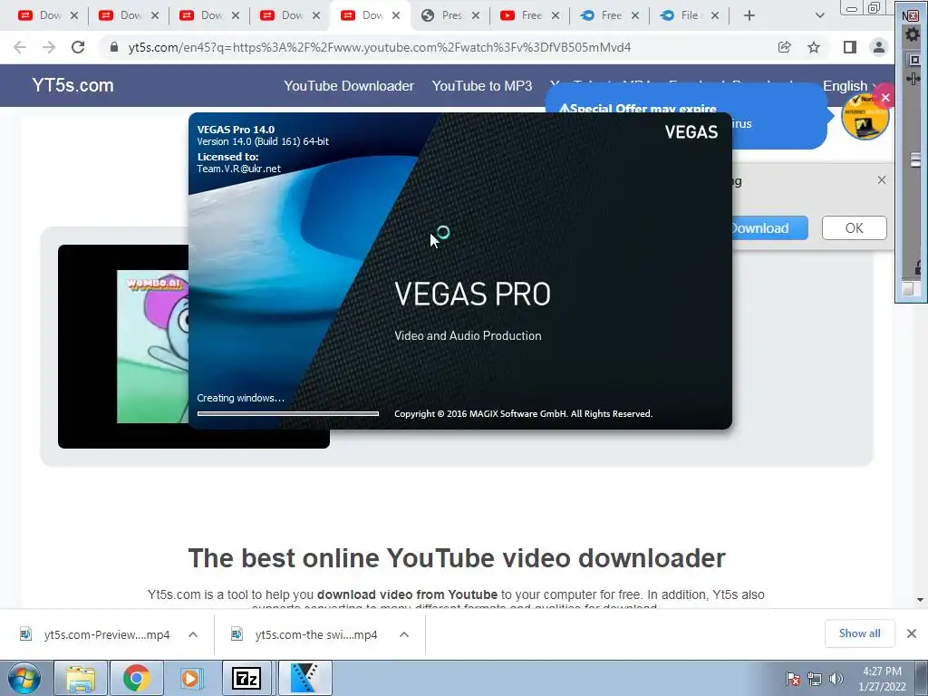Viewport: 928px width, 696px height.
Task: Click the share page icon in address bar
Action: click(785, 47)
